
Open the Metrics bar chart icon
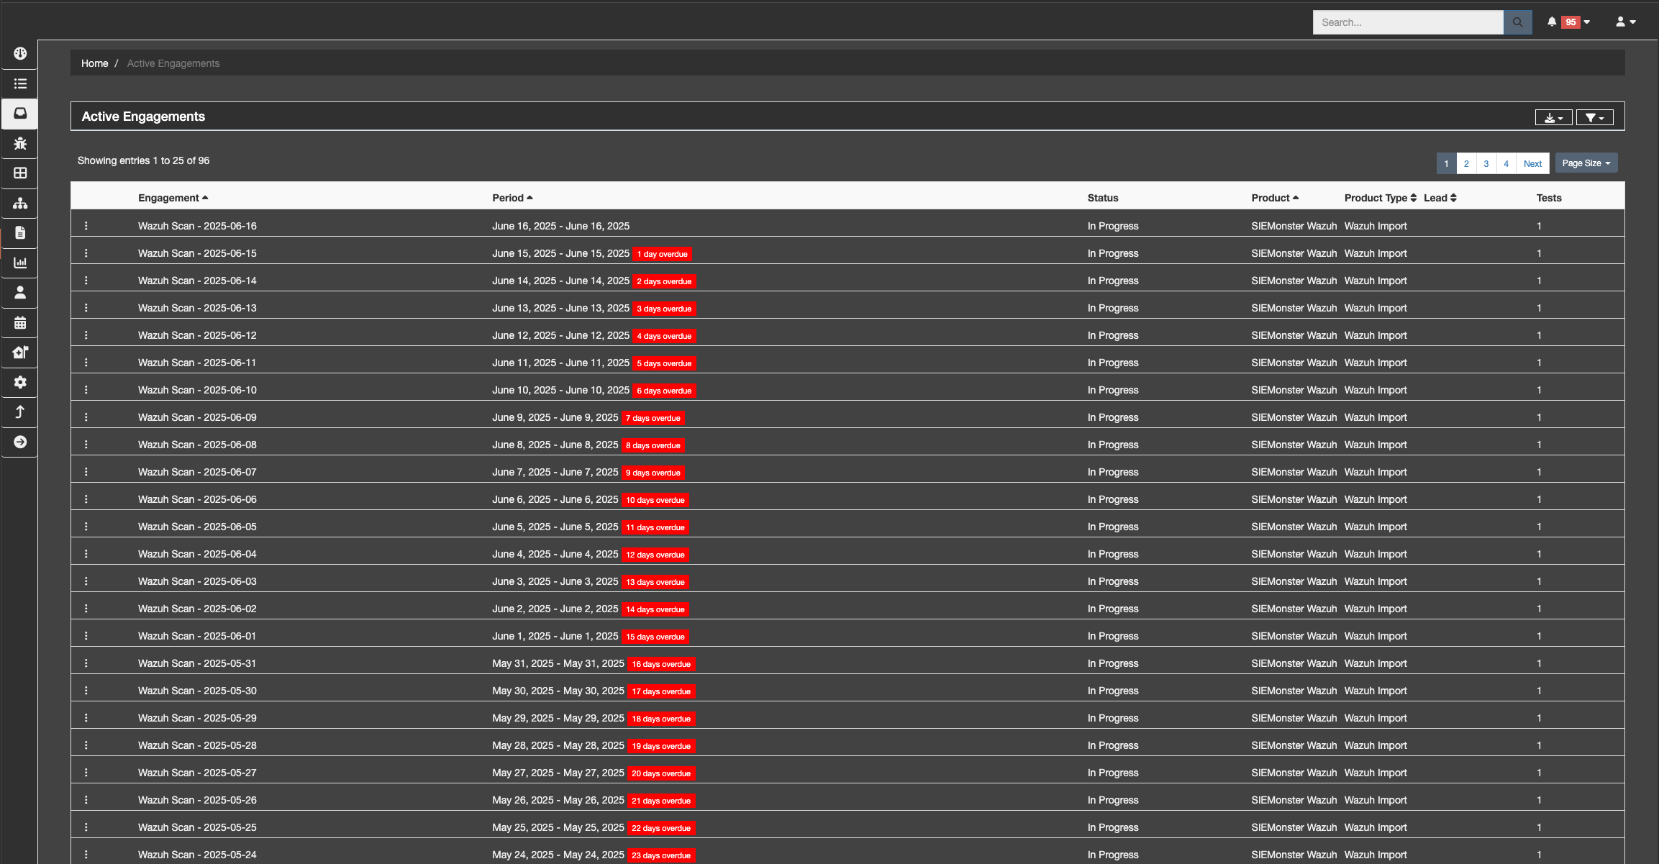tap(20, 263)
